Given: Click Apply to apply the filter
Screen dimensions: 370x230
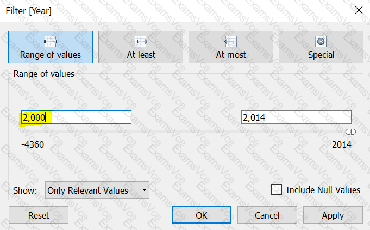Looking at the screenshot, I should pos(333,215).
